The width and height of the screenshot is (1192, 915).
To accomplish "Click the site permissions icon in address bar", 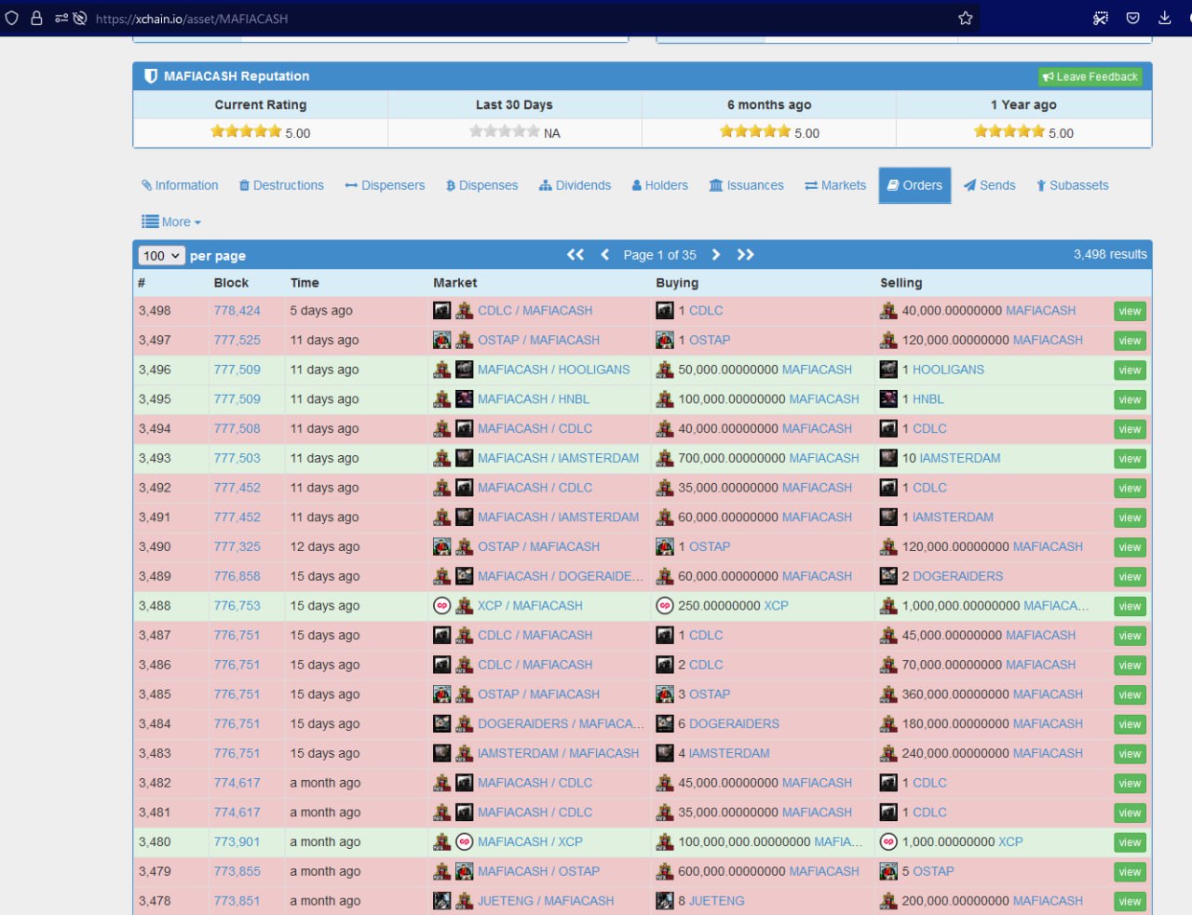I will click(61, 18).
